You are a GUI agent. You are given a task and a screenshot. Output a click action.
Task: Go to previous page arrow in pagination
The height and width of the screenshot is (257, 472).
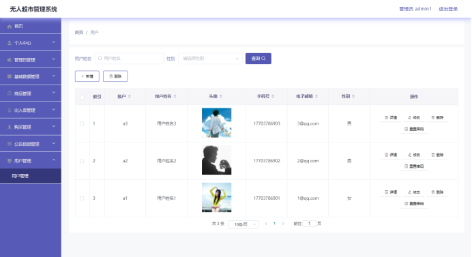click(266, 224)
